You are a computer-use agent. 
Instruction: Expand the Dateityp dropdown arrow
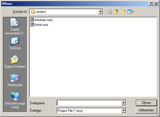tap(123, 110)
